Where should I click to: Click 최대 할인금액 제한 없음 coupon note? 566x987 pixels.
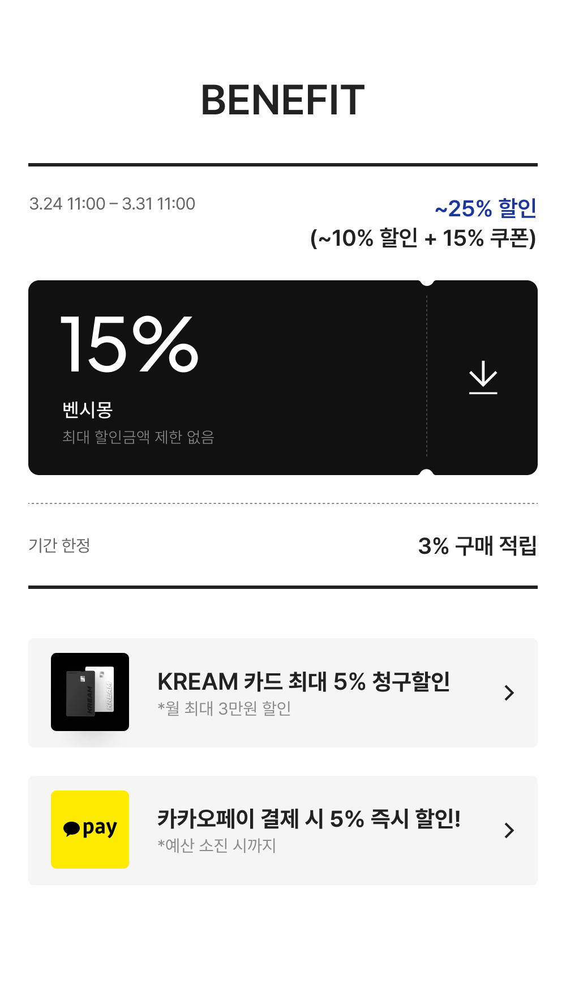[138, 437]
